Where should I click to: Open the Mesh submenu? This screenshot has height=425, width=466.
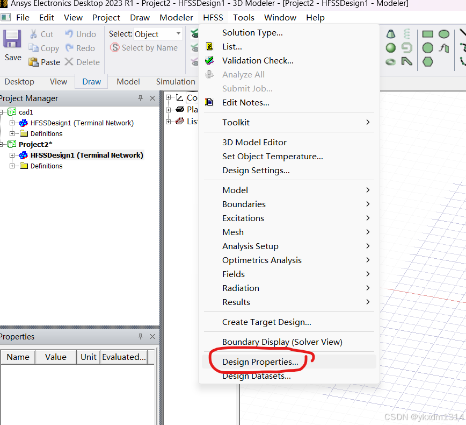[289, 232]
